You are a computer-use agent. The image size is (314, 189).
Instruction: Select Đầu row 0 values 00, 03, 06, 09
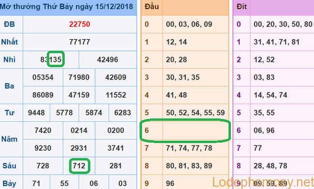[x=189, y=24]
